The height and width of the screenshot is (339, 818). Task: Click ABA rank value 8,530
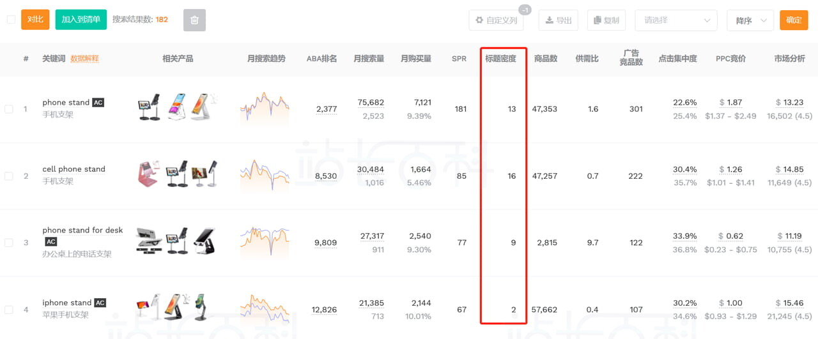coord(326,176)
